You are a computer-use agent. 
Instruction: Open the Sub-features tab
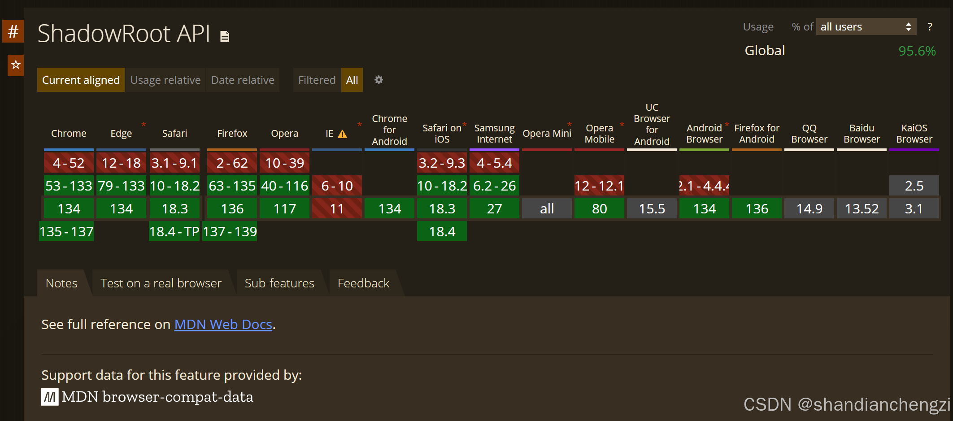point(279,283)
